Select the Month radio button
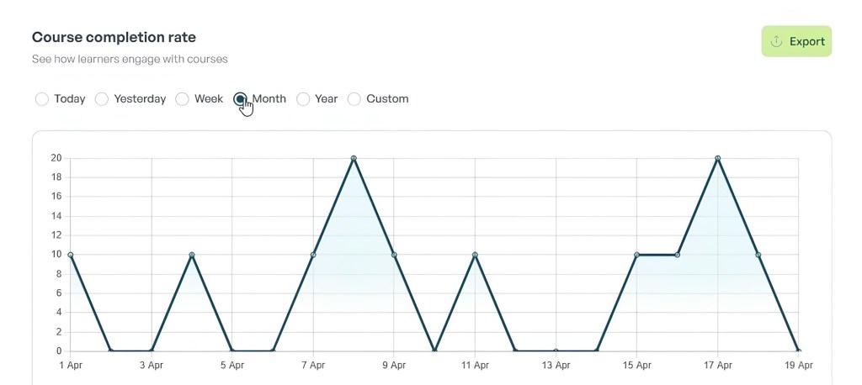Screen dimensions: 862x385 pos(240,99)
